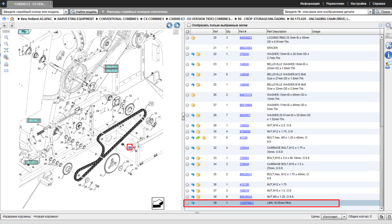The width and height of the screenshot is (392, 224).
Task: Add ref 36 NUT M12 with its round button
Action: [x=187, y=185]
